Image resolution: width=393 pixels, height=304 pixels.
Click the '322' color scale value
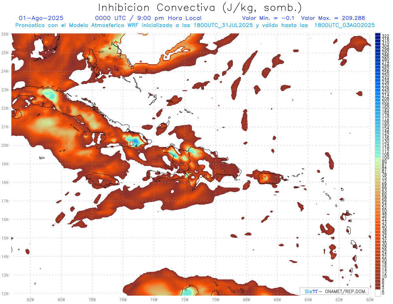(x=385, y=36)
